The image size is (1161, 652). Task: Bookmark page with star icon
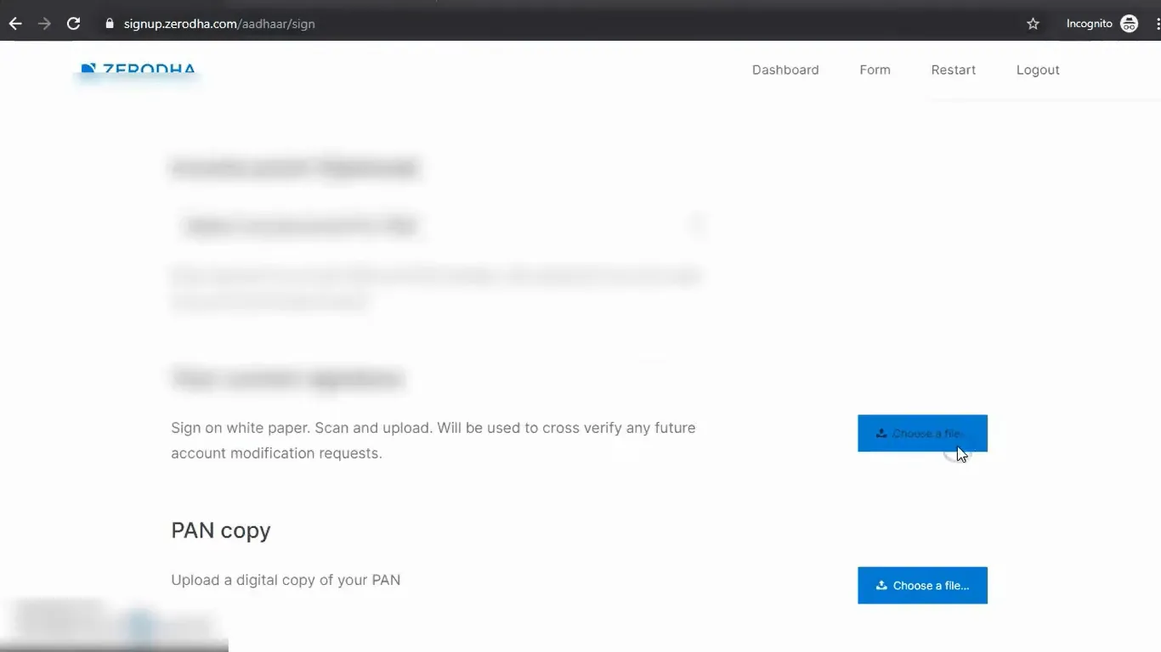[1033, 24]
